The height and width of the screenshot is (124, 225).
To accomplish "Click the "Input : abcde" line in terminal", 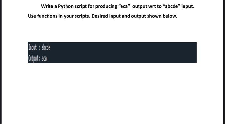I will point(39,48).
